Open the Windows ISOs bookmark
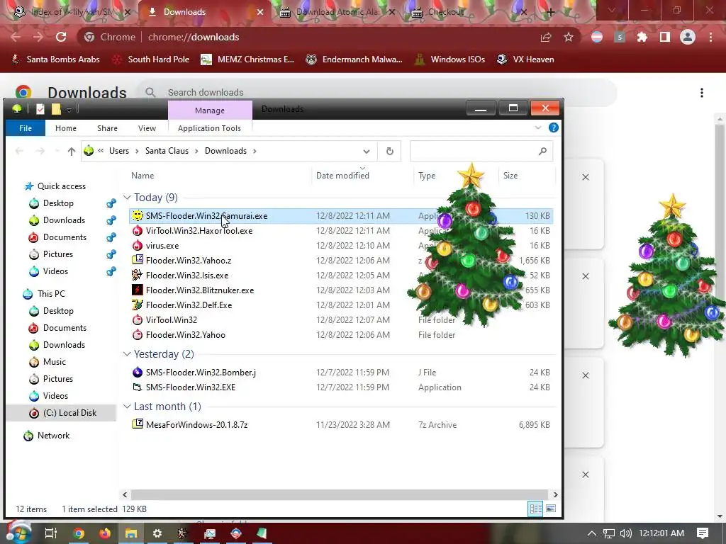This screenshot has height=544, width=726. 449,59
